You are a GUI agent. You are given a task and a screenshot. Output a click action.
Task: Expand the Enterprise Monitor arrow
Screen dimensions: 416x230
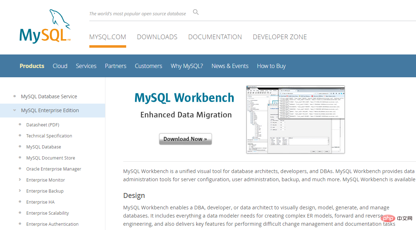[x=20, y=179]
